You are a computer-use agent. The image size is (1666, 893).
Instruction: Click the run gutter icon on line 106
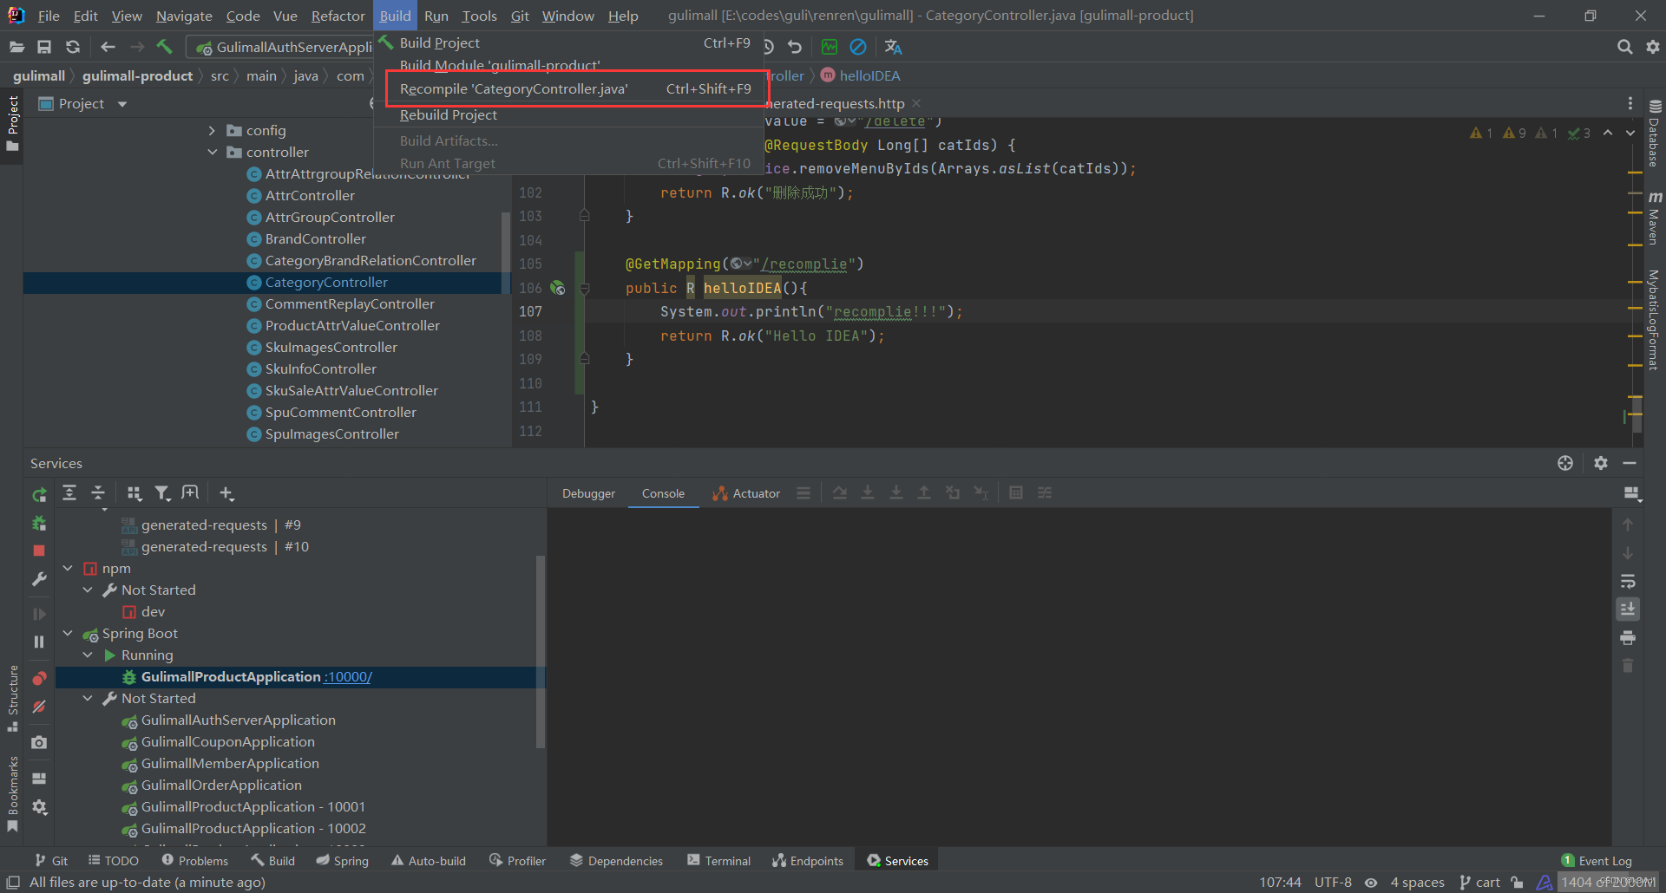(558, 288)
